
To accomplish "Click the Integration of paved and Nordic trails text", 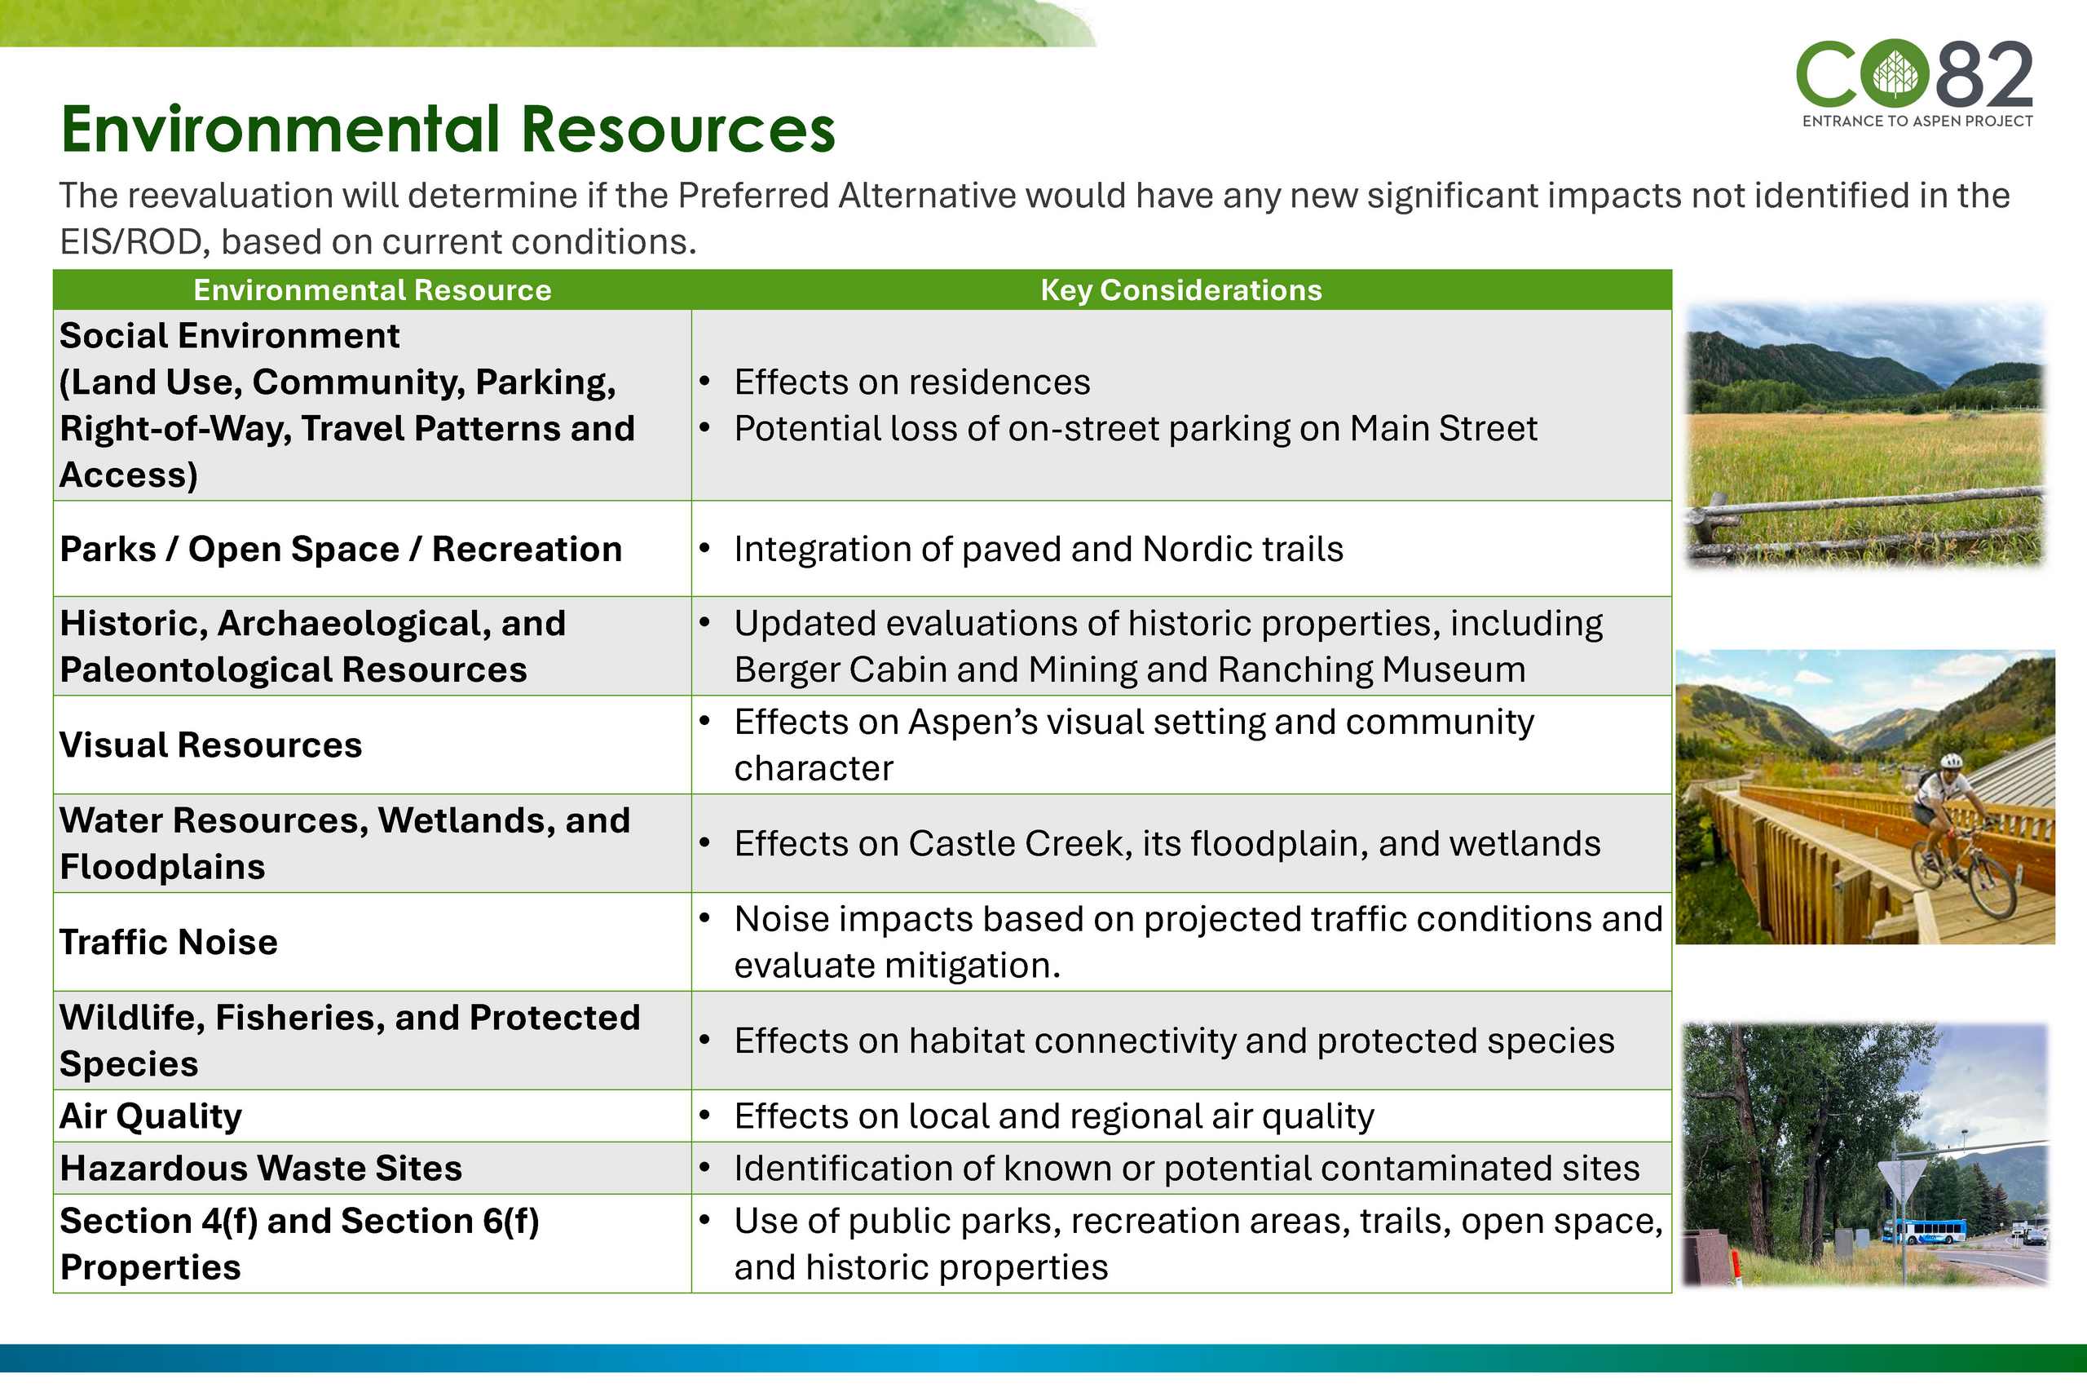I will click(x=1038, y=550).
